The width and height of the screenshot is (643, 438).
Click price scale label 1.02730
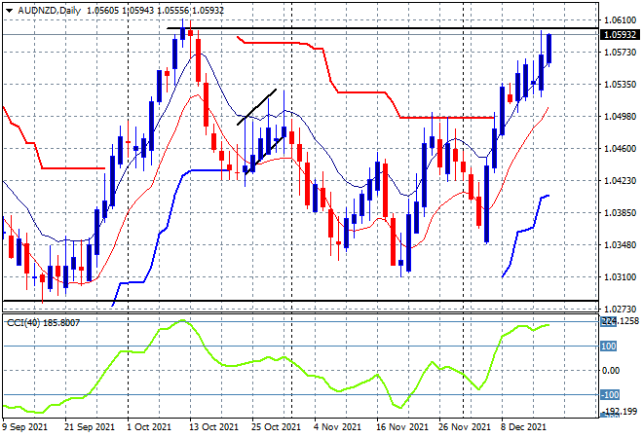pos(620,309)
